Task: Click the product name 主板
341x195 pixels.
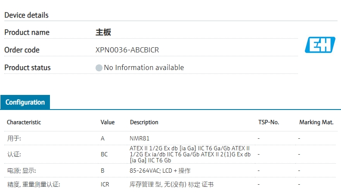Action: click(x=103, y=32)
